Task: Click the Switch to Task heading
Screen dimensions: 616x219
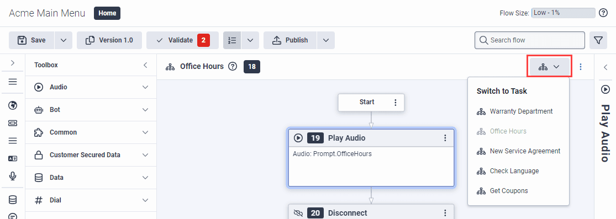Action: click(502, 91)
